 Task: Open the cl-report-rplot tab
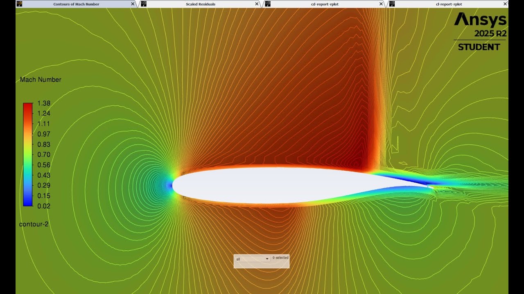point(449,4)
